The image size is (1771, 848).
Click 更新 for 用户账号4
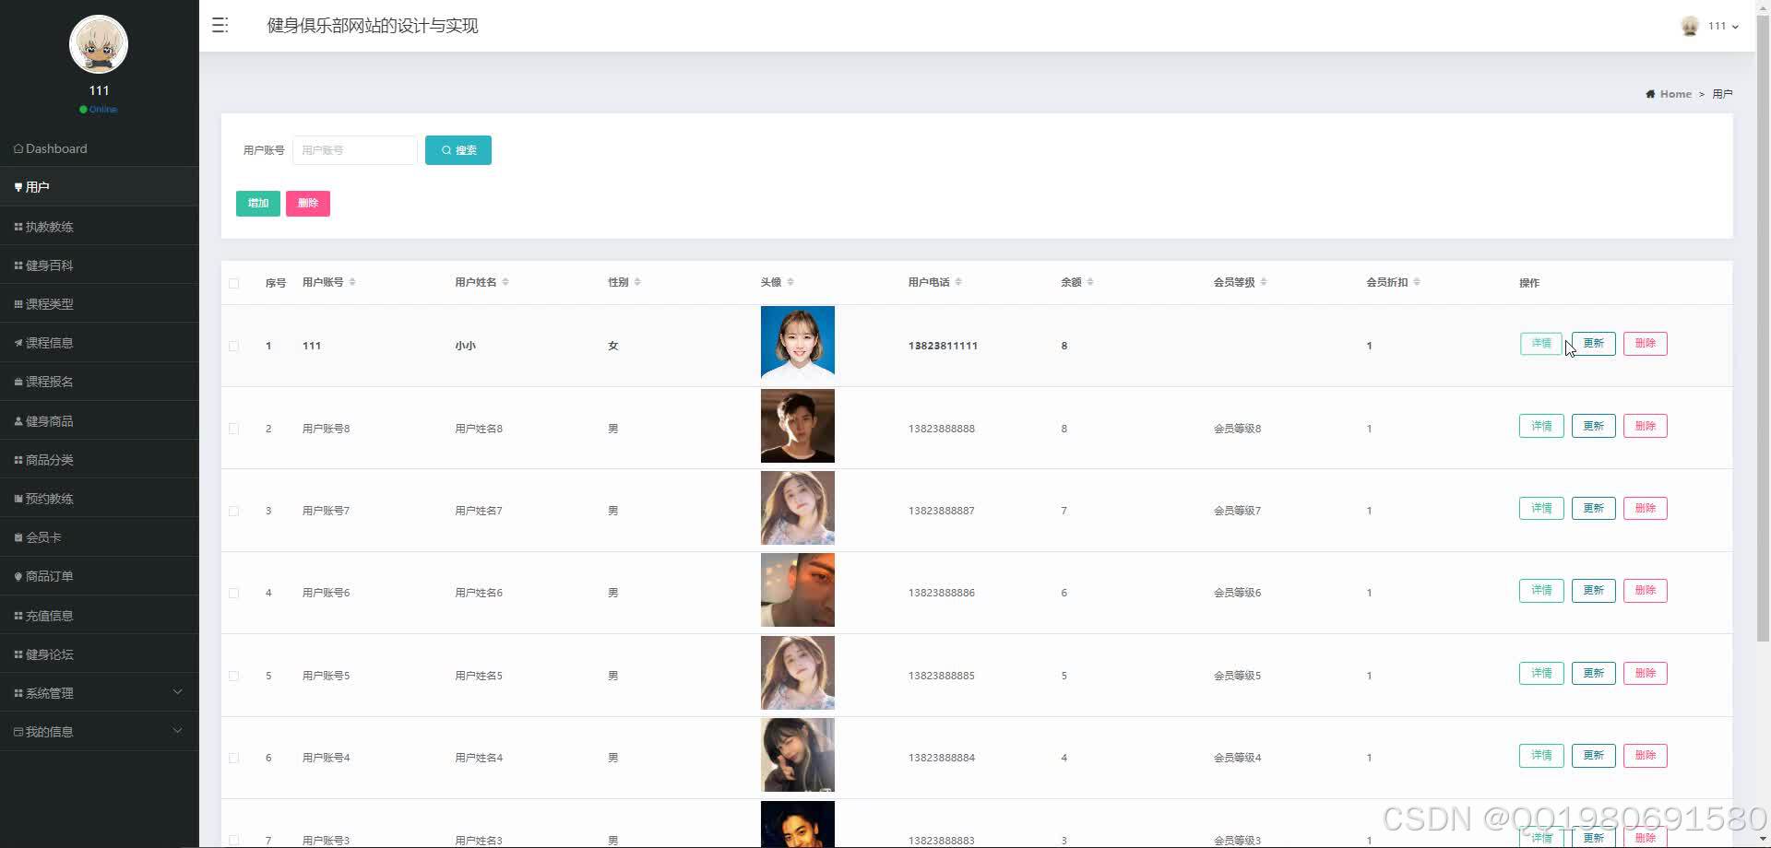pos(1594,756)
